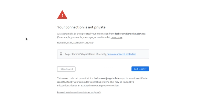Click the NET::ERR_CERT_AUTHORITY_INVALID error code

75,43
